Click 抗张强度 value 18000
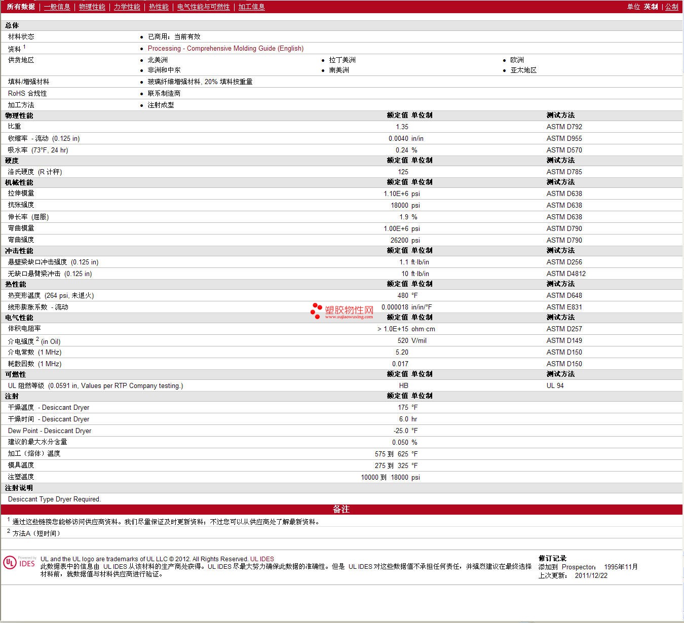The width and height of the screenshot is (684, 623). click(x=399, y=205)
